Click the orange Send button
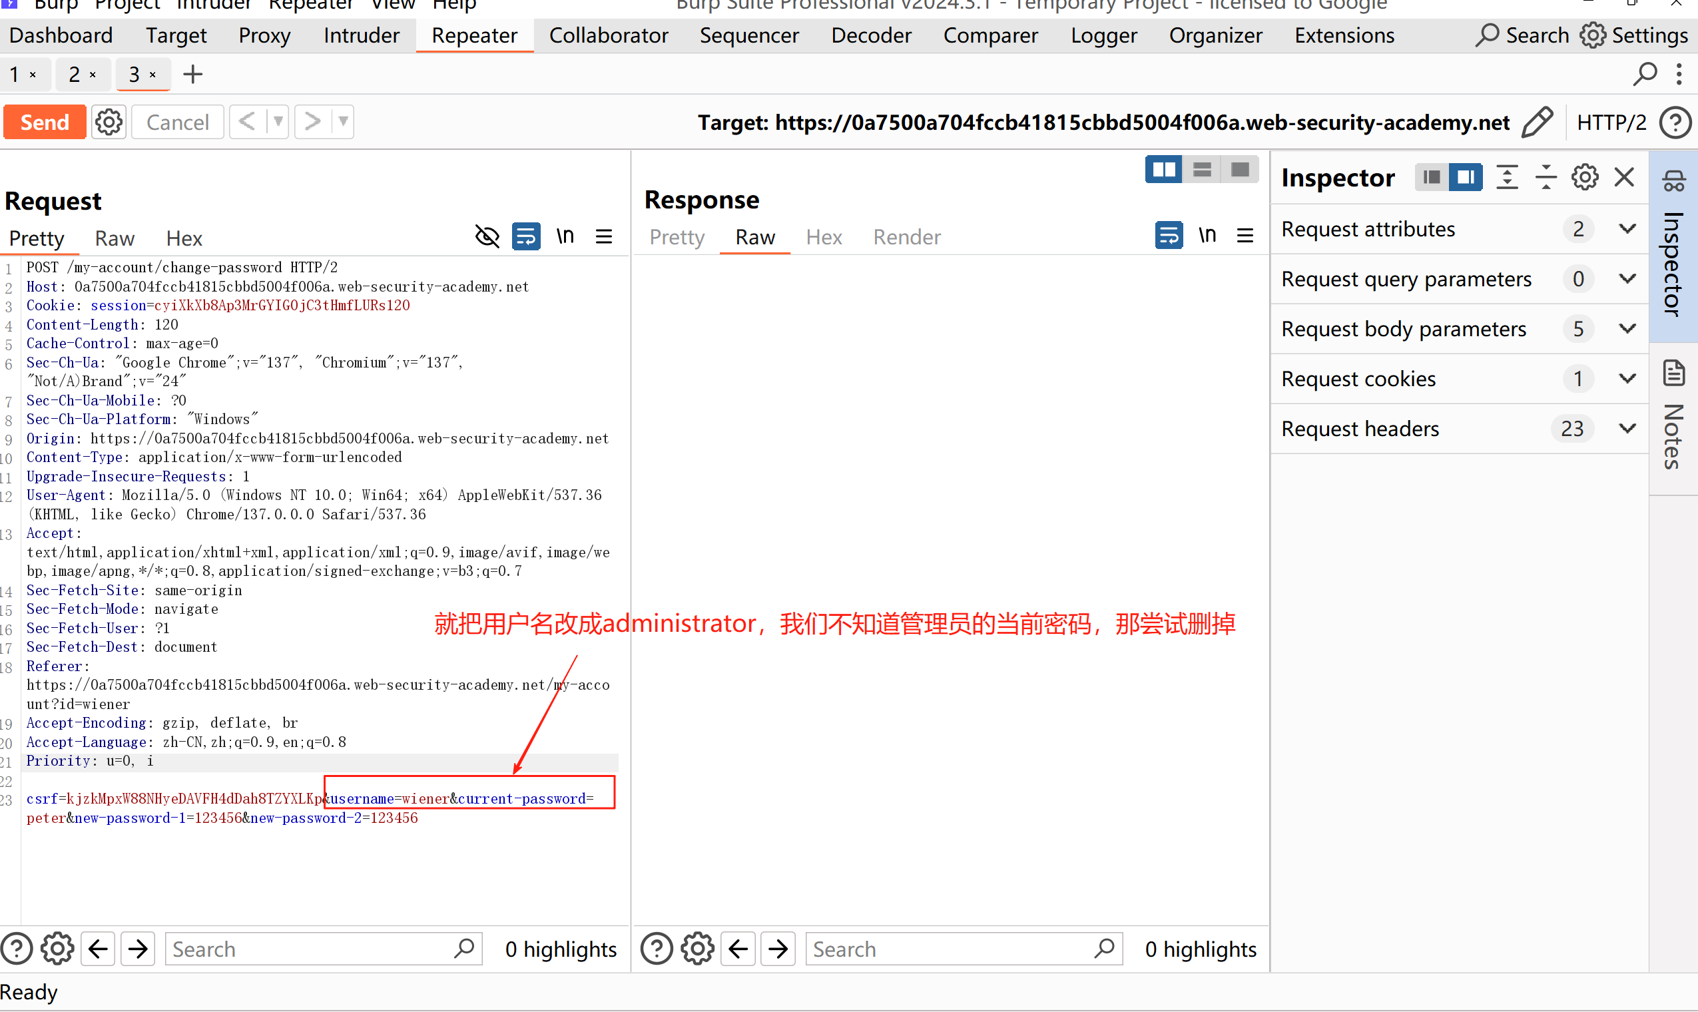Screen dimensions: 1698x1012 point(45,122)
